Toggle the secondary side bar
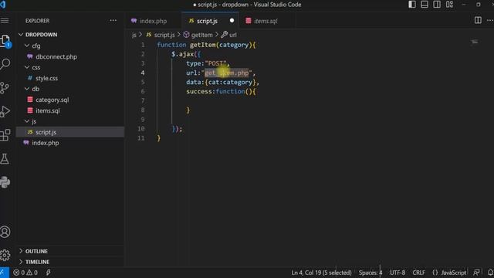This screenshot has width=494, height=278. 437,5
